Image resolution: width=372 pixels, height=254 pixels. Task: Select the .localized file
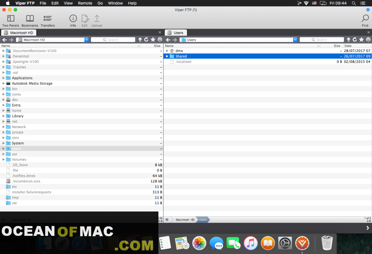268,62
